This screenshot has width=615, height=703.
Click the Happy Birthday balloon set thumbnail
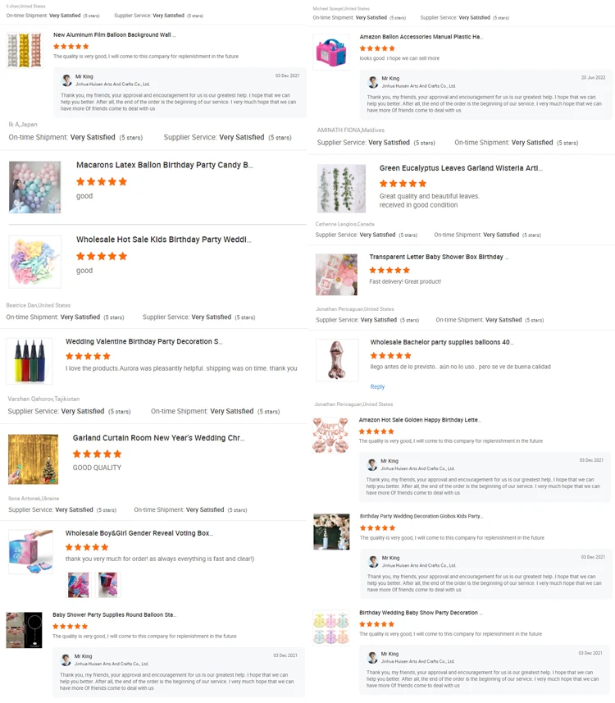pyautogui.click(x=330, y=435)
